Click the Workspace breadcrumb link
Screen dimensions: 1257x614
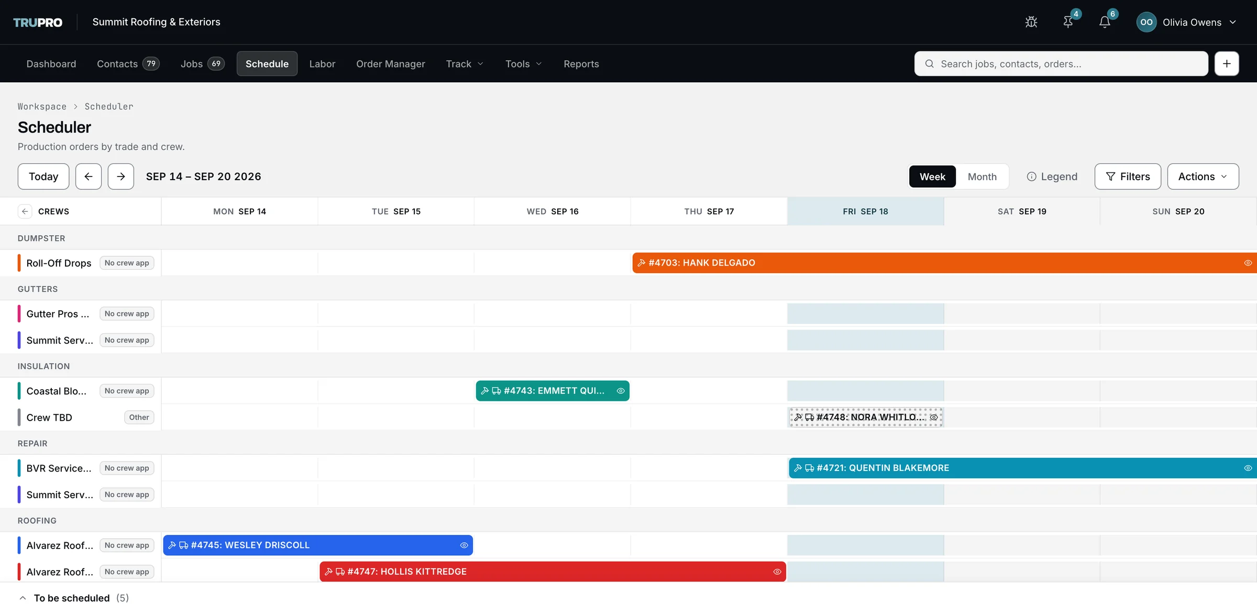(x=42, y=106)
